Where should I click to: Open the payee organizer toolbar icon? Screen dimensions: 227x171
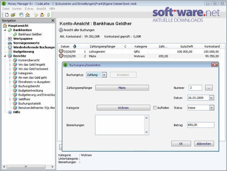pos(42,15)
